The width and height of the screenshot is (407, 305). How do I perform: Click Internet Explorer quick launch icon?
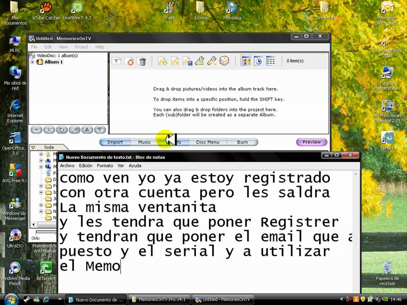(x=46, y=299)
